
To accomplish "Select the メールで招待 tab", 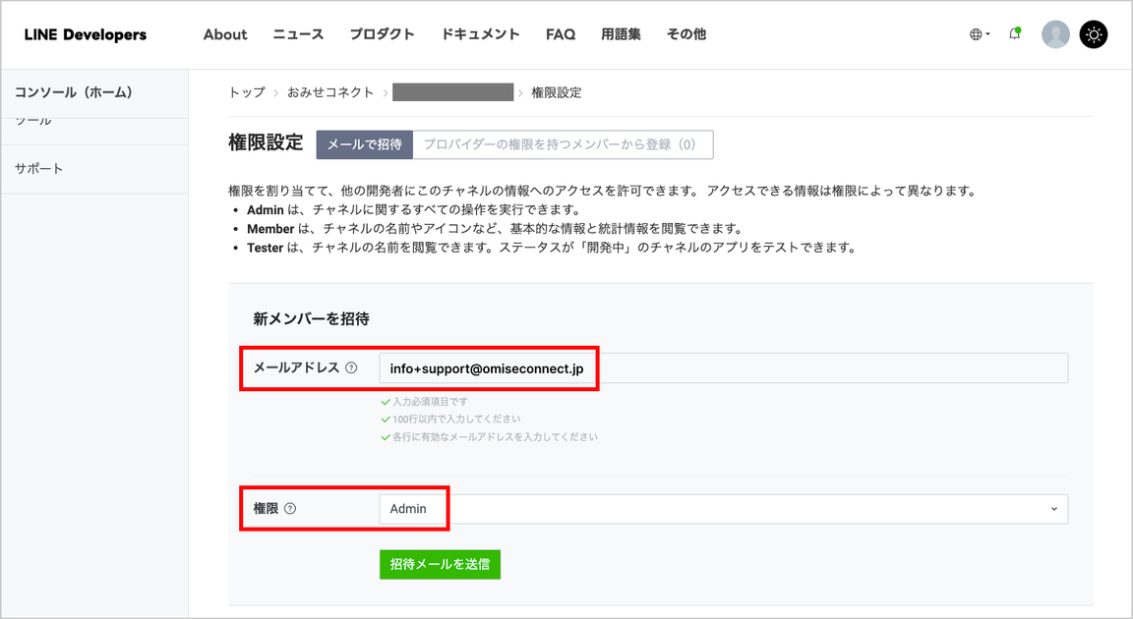I will pyautogui.click(x=365, y=144).
